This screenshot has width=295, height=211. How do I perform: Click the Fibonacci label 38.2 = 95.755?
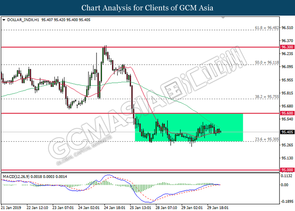[267, 97]
